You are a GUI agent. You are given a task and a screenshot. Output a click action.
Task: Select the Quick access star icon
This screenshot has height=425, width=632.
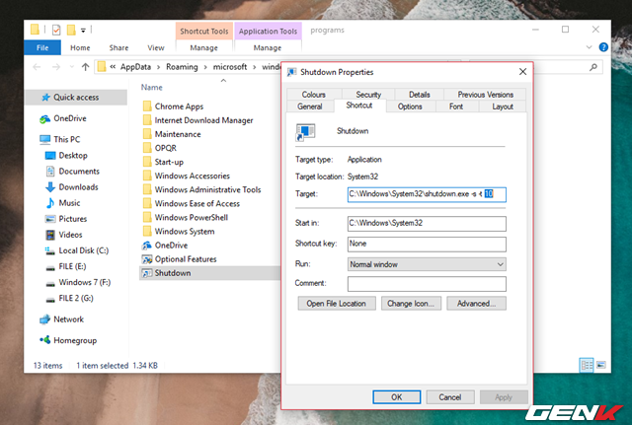[46, 97]
